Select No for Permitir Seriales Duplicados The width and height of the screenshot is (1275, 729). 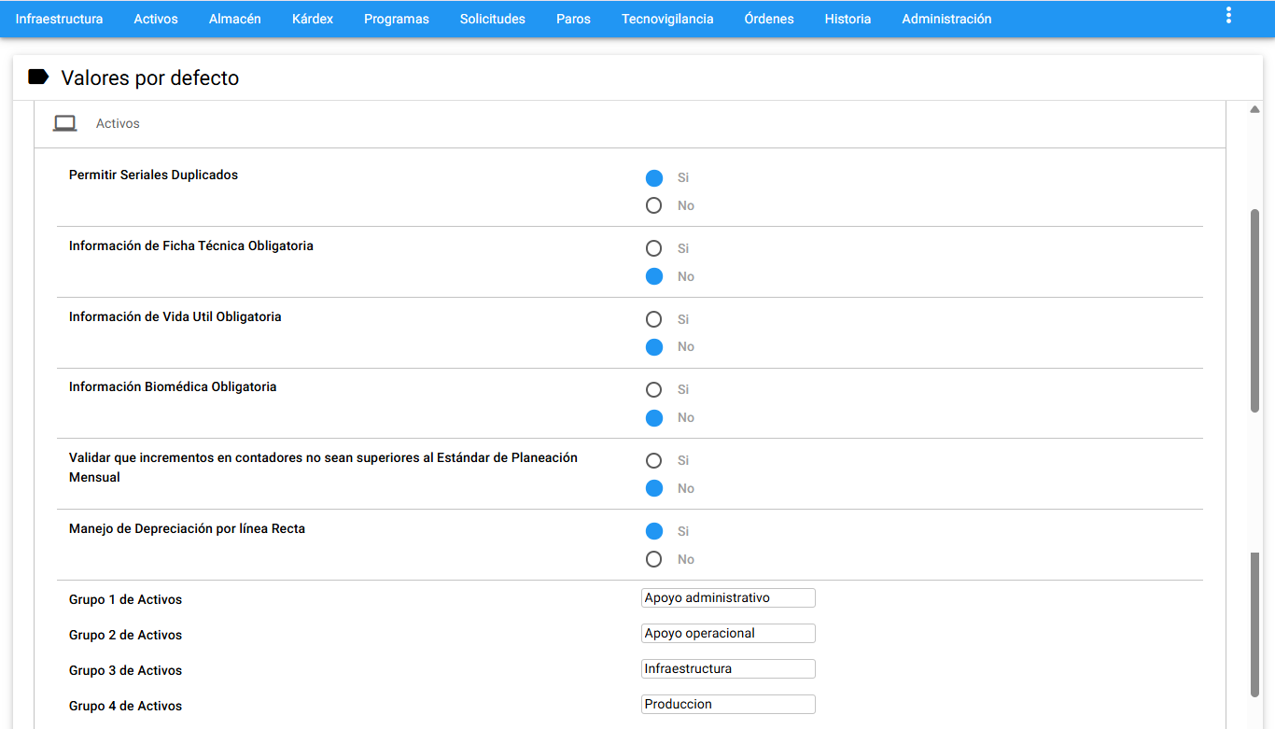pos(654,205)
